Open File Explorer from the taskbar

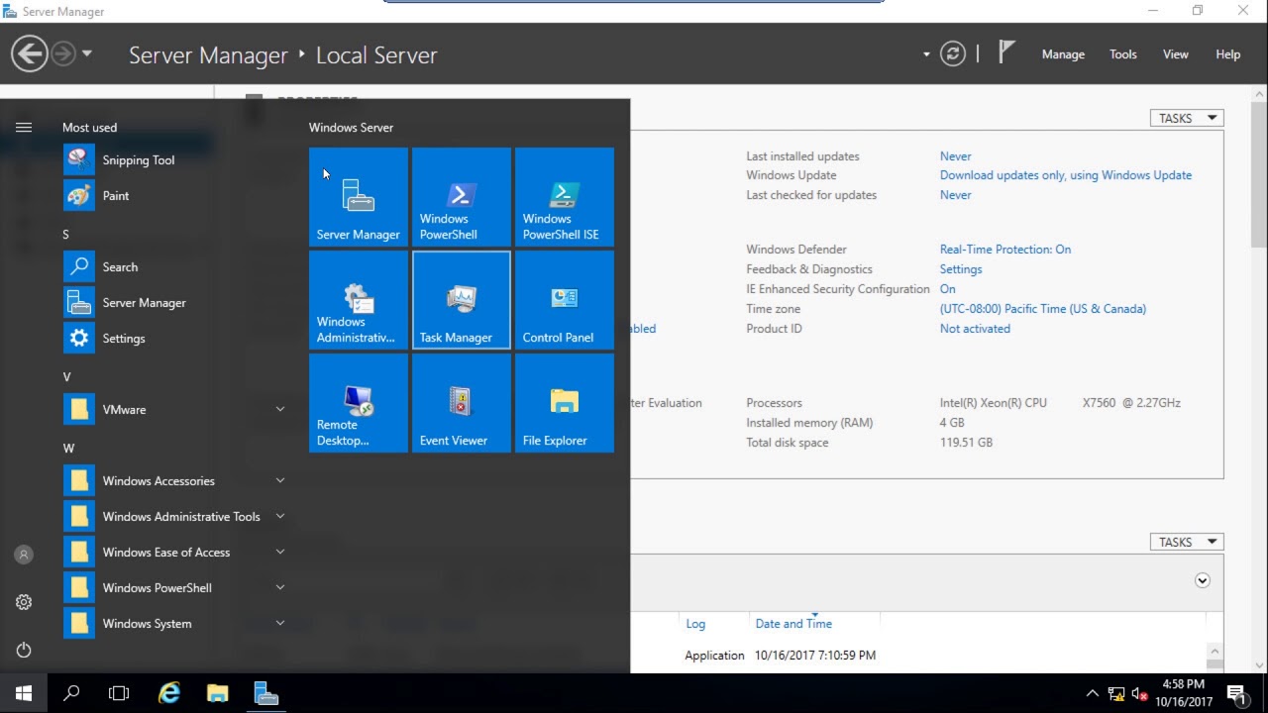[x=217, y=693]
